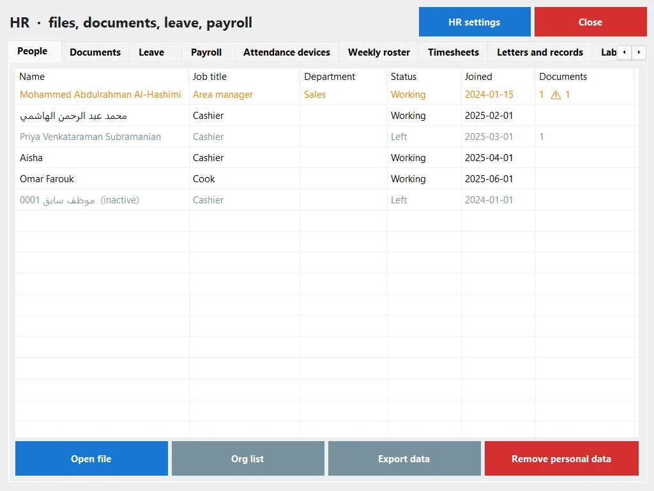Switch to the Timesheets tab
This screenshot has width=654, height=491.
(x=453, y=52)
